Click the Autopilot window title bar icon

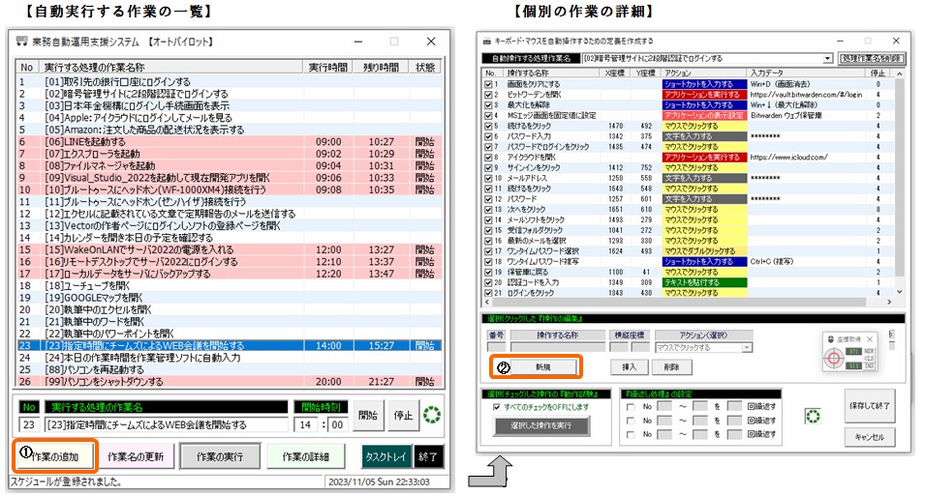click(22, 42)
